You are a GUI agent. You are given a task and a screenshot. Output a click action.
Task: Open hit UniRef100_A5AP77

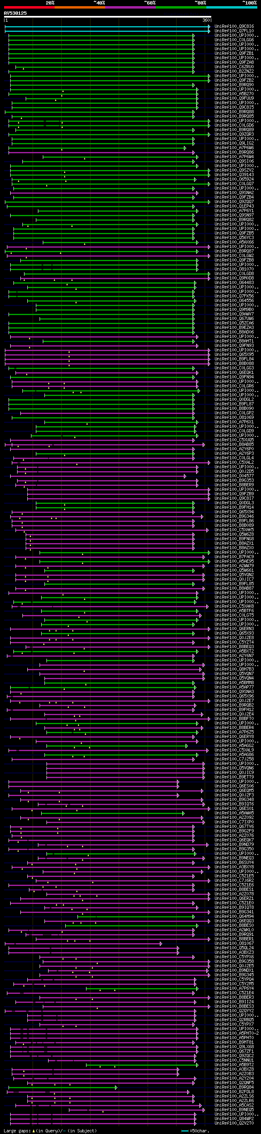[x=234, y=687]
